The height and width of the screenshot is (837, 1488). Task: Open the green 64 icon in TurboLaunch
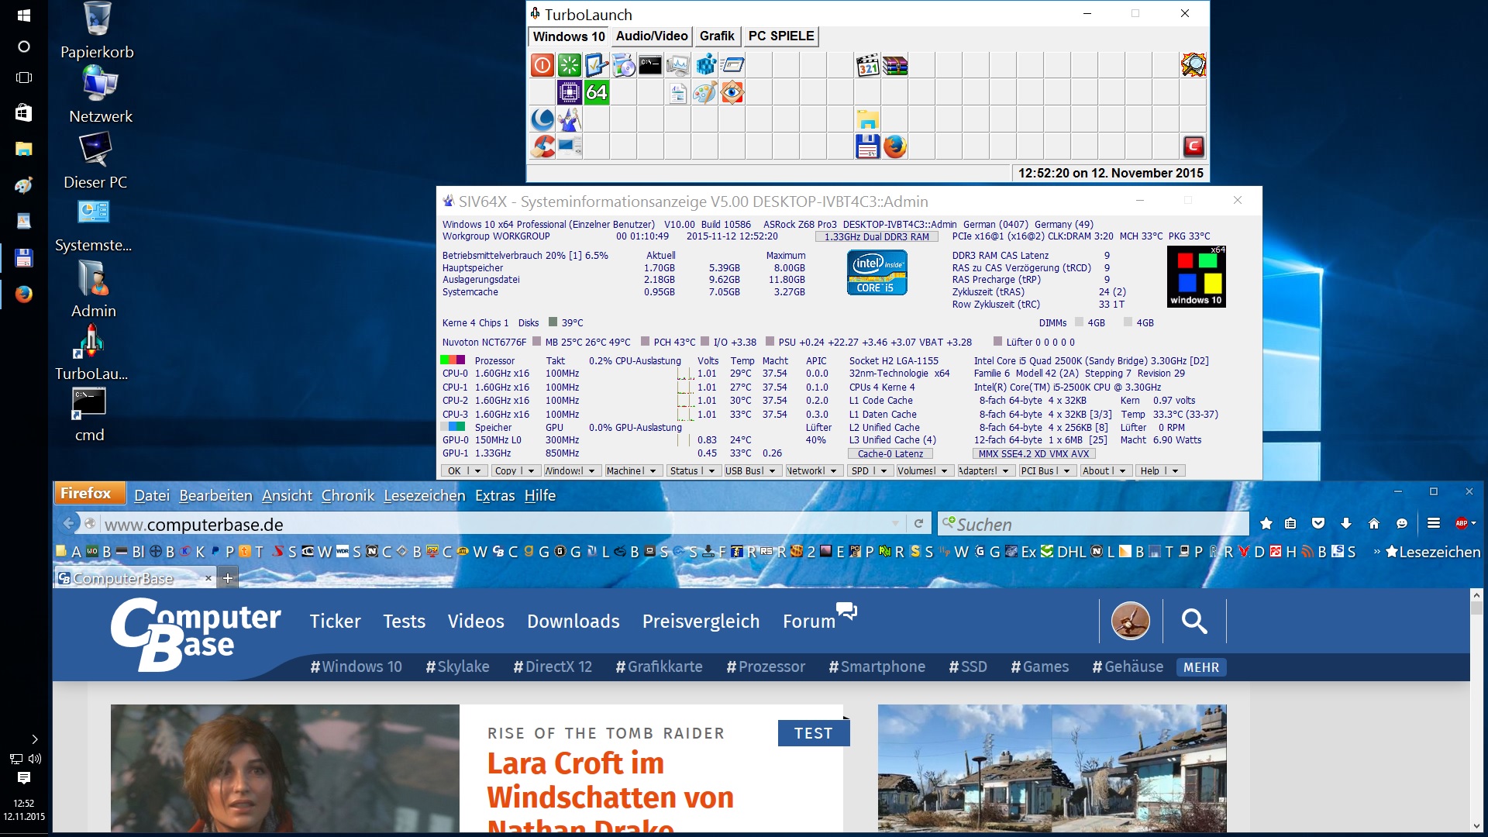tap(596, 93)
